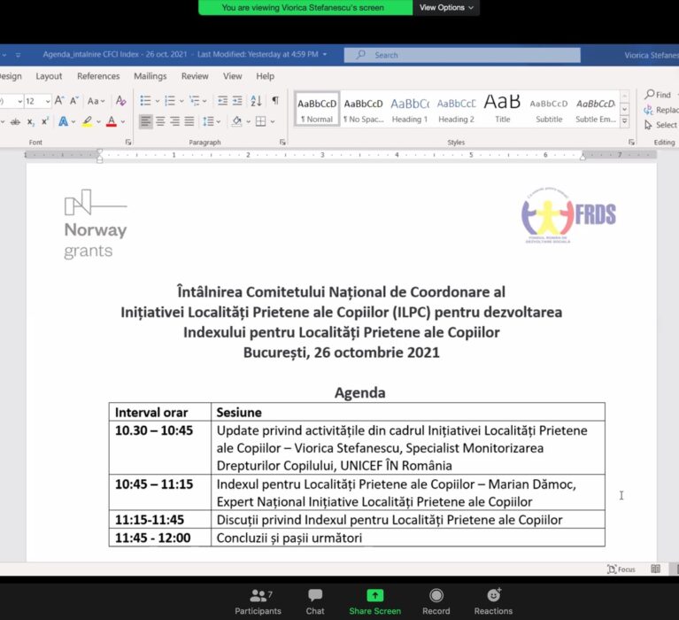Align text left
Screen dimensions: 679x620
click(146, 121)
